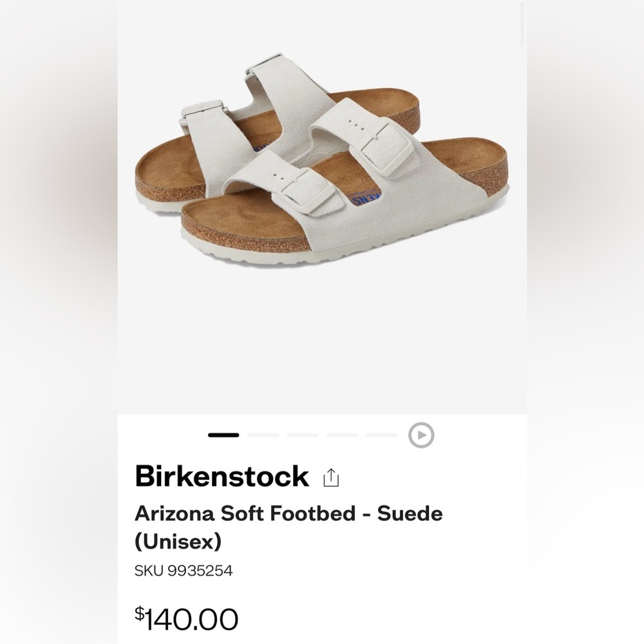Screen dimensions: 644x644
Task: Click the product title Arizona Soft Footbed - Suede
Action: (x=288, y=514)
